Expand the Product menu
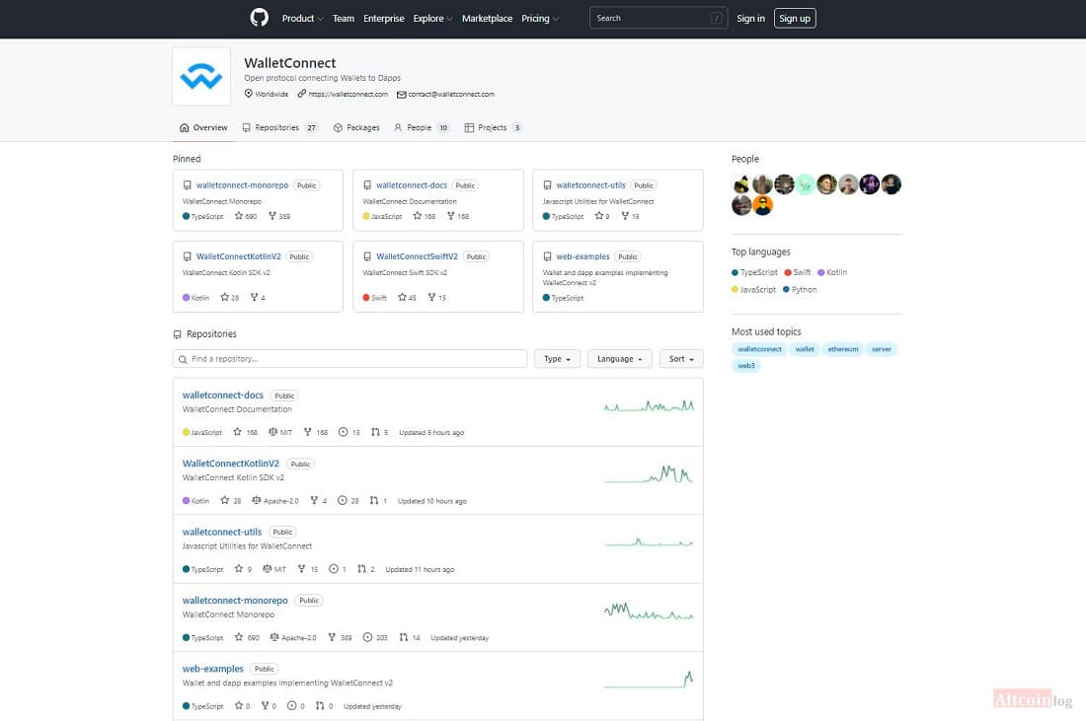The height and width of the screenshot is (721, 1086). coord(302,18)
